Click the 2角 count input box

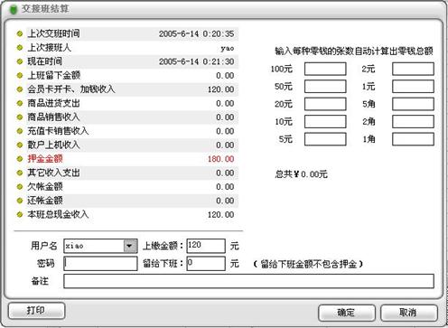pos(413,122)
